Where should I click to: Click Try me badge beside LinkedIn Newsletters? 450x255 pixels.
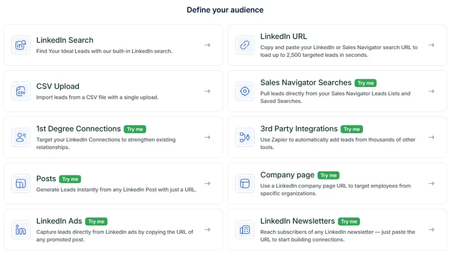348,222
